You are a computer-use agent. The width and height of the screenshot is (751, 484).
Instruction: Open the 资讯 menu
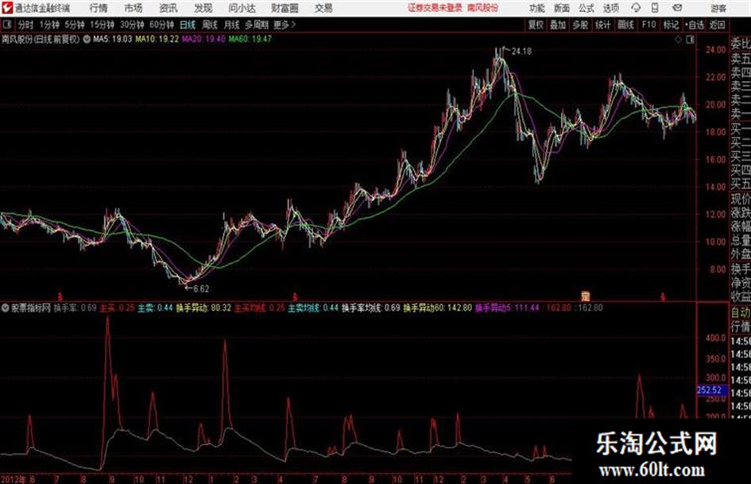pos(168,8)
